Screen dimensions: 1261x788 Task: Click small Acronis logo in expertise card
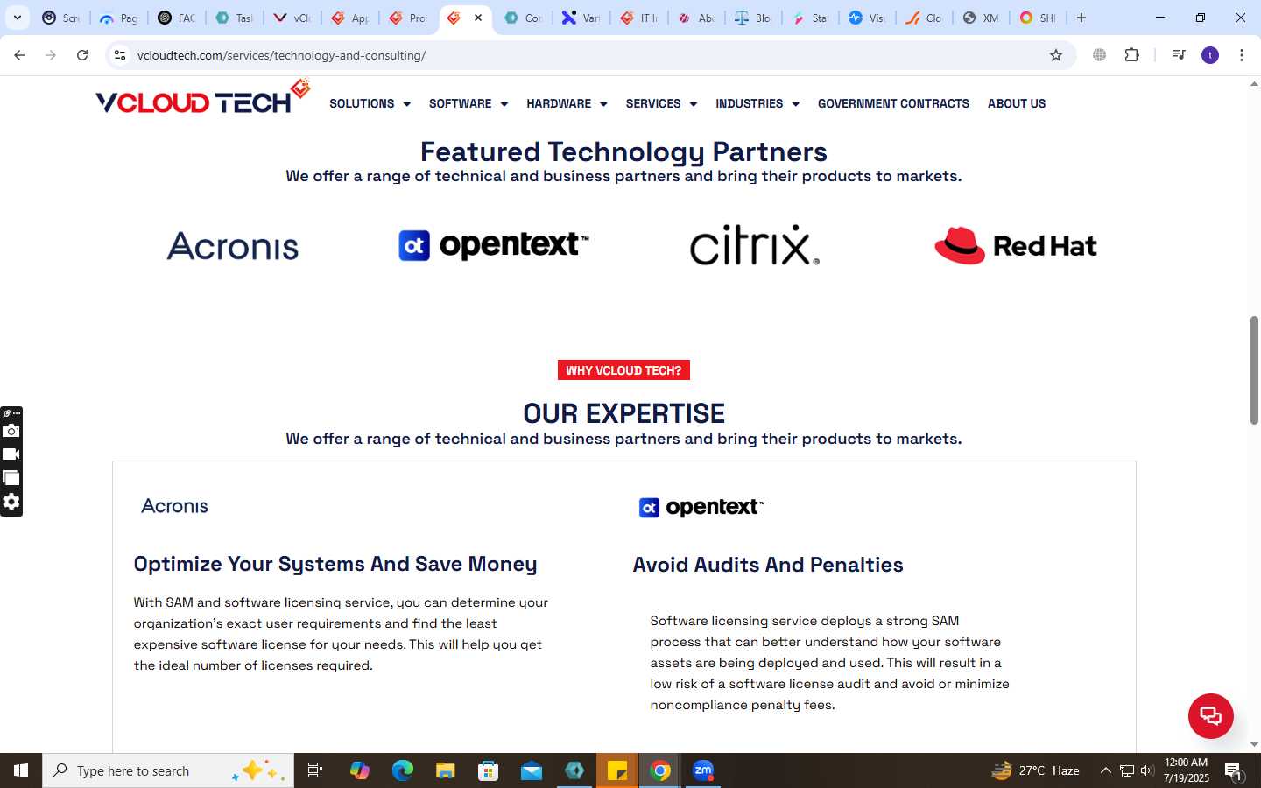click(x=175, y=506)
